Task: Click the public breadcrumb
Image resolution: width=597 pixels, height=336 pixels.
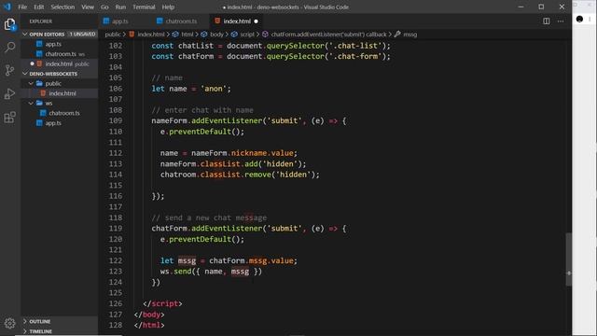Action: tap(113, 35)
